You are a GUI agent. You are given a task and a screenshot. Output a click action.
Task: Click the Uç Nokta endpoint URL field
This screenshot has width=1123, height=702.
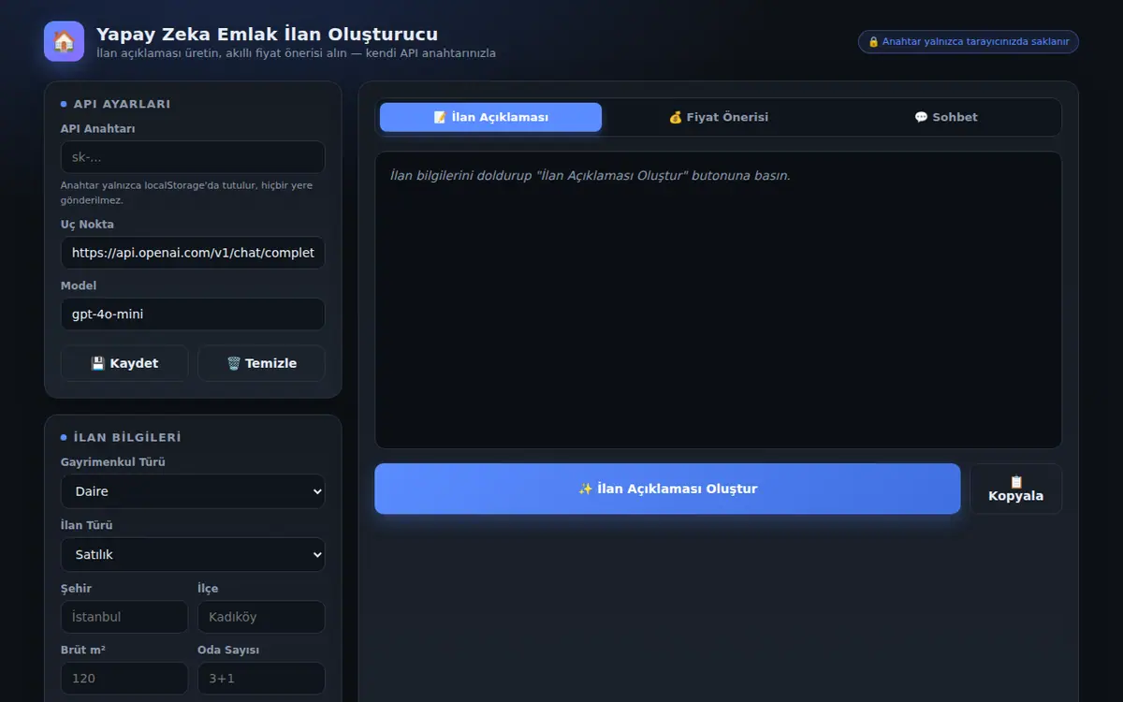coord(193,253)
